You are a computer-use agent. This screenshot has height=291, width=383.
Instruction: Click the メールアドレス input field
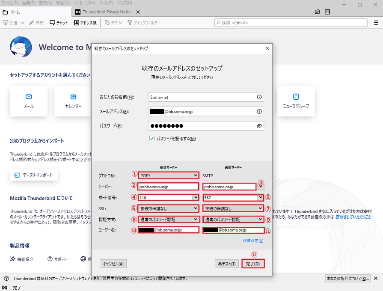tap(206, 111)
